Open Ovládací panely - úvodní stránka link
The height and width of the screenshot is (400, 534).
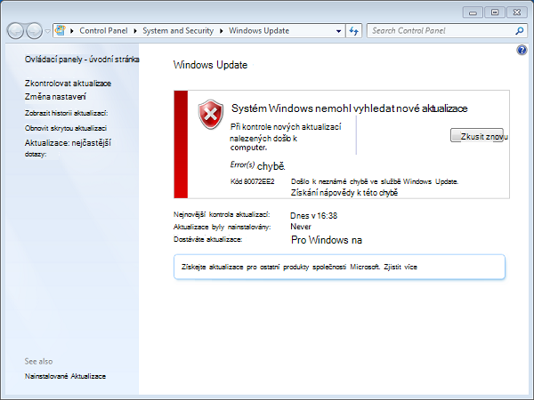click(82, 60)
